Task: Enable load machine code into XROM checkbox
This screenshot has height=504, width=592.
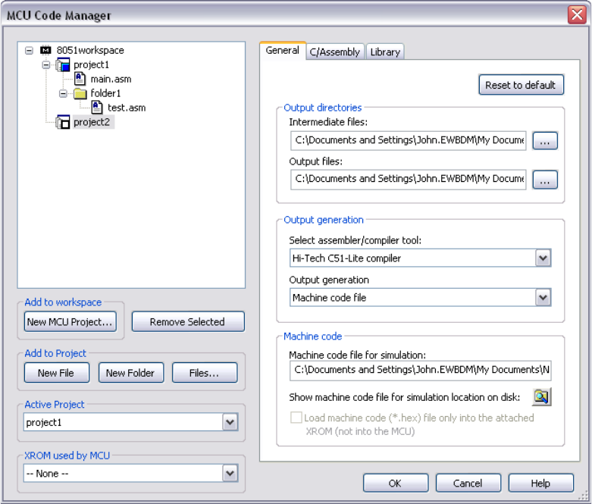Action: point(296,418)
